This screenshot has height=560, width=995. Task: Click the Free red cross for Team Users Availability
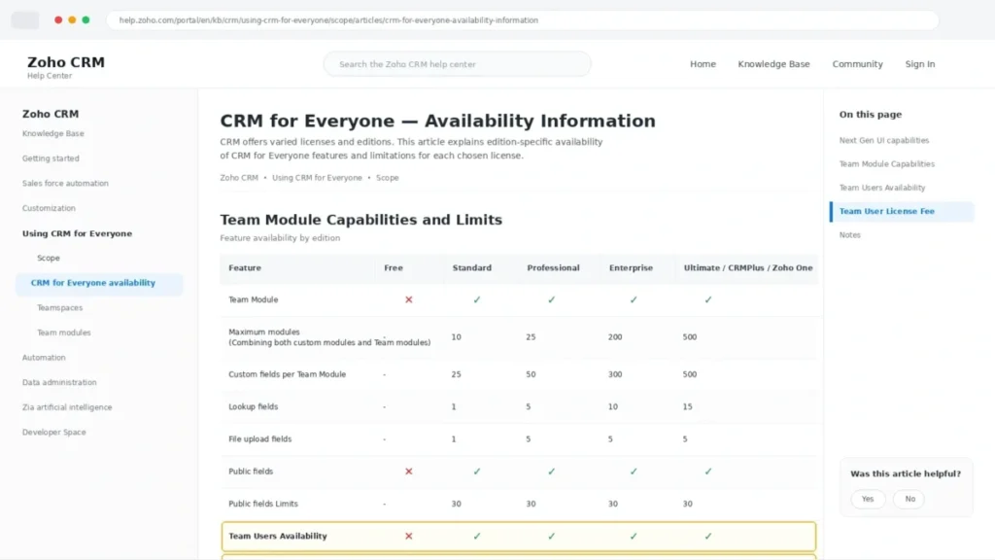409,536
